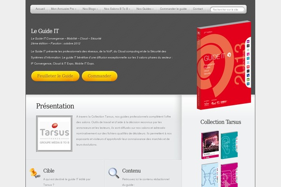281x187 pixels.
Task: Click the Feuilleter le Guide button
Action: coord(55,76)
